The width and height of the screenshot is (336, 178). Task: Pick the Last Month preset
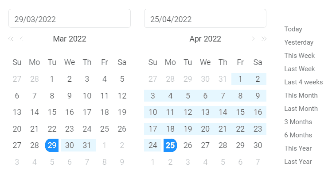[x=301, y=109]
